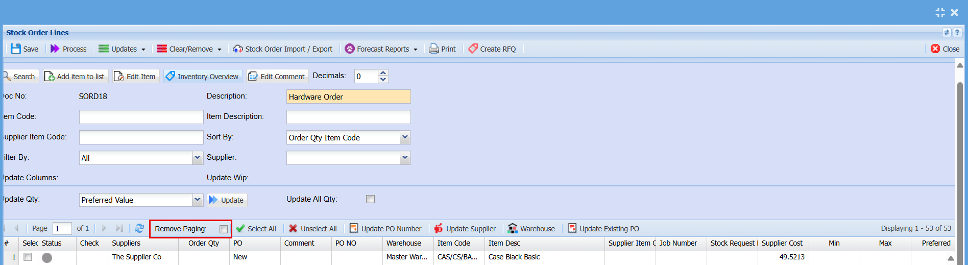Close the Stock Order Lines form
This screenshot has height=265, width=968.
tap(945, 49)
